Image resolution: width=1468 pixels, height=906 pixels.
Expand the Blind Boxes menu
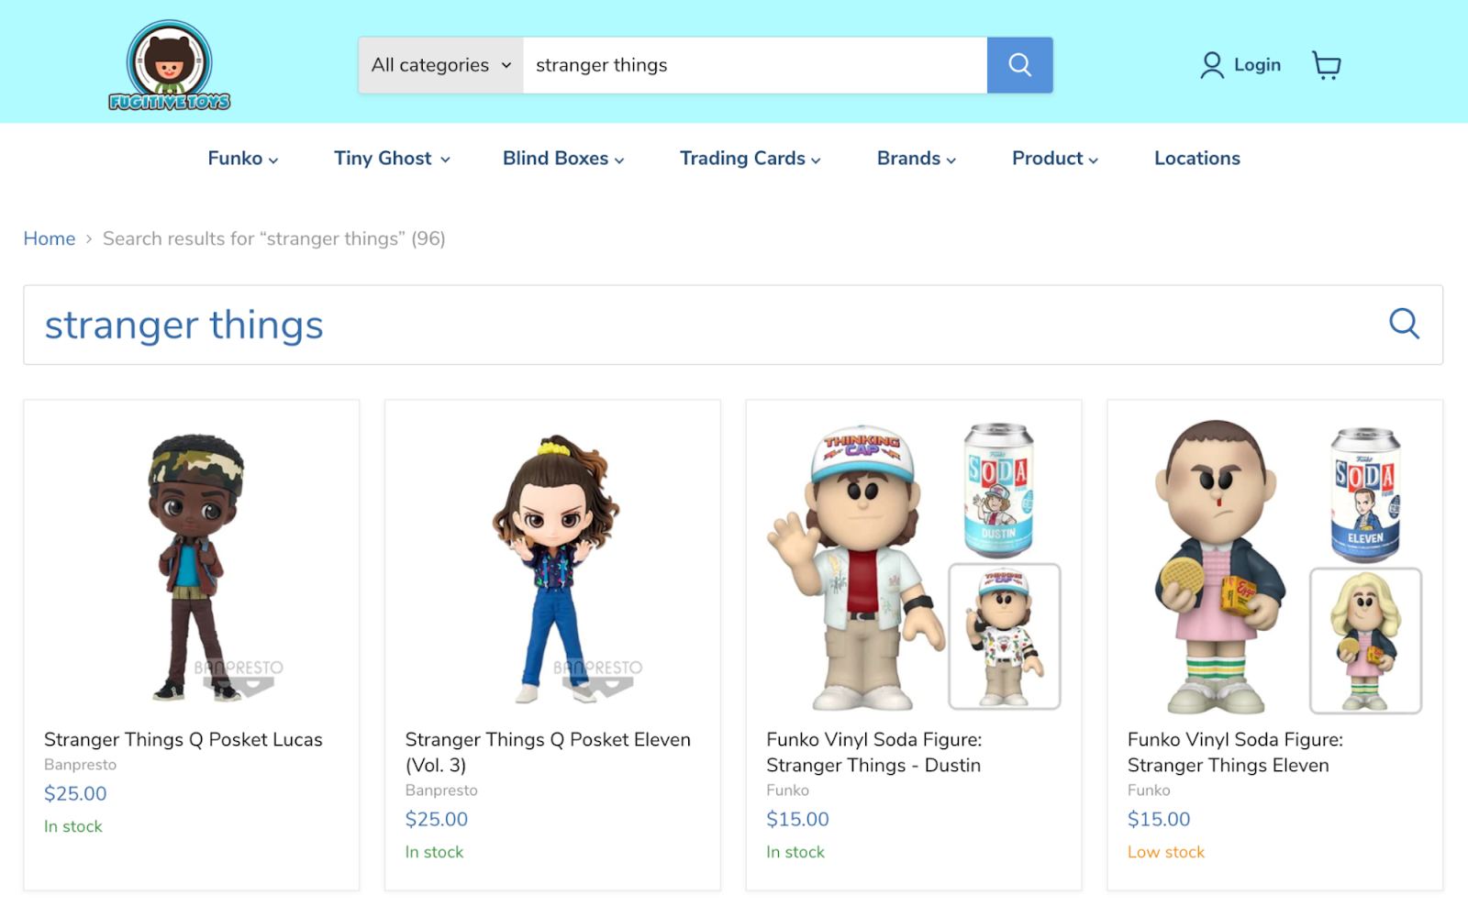(563, 159)
